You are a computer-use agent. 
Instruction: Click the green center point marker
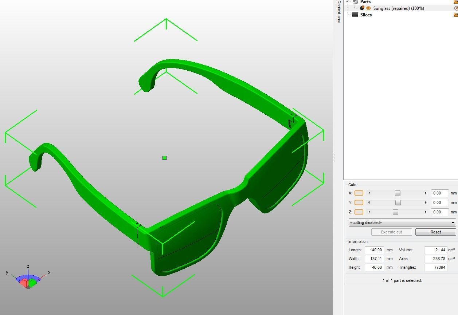click(164, 158)
